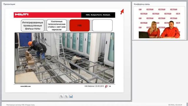This screenshot has width=188, height=106.
Task: Open the www.hilti.com link on slide
Action: point(26,86)
